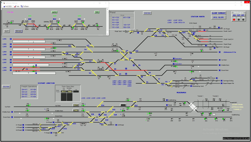251x142 pixels.
Task: Click green signal 110 after TAWA berth
Action: (83, 110)
